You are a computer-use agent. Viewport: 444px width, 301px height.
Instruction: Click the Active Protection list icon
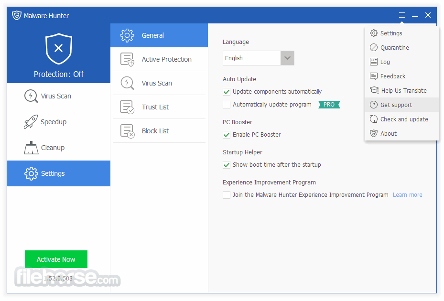point(127,59)
